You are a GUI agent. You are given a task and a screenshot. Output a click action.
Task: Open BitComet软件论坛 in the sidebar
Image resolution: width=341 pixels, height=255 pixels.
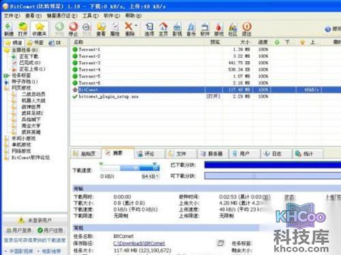[31, 157]
